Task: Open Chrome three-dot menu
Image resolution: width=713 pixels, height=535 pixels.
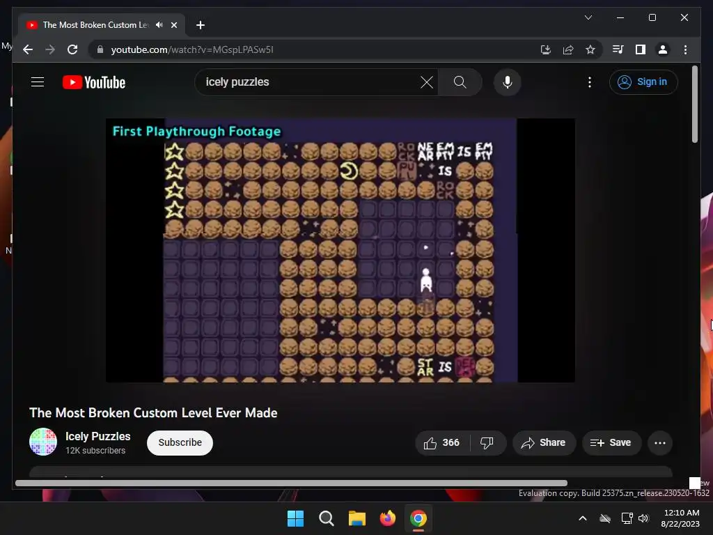Action: pyautogui.click(x=685, y=49)
